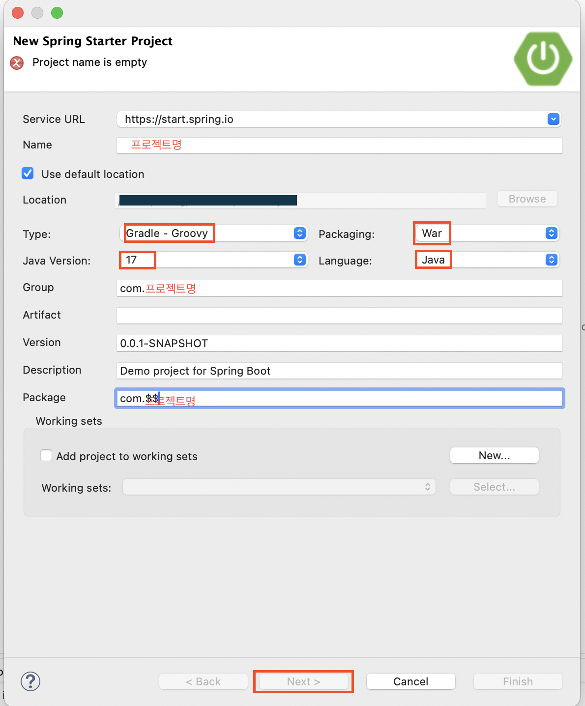
Task: Open the Java Version 17 dropdown
Action: (x=214, y=260)
